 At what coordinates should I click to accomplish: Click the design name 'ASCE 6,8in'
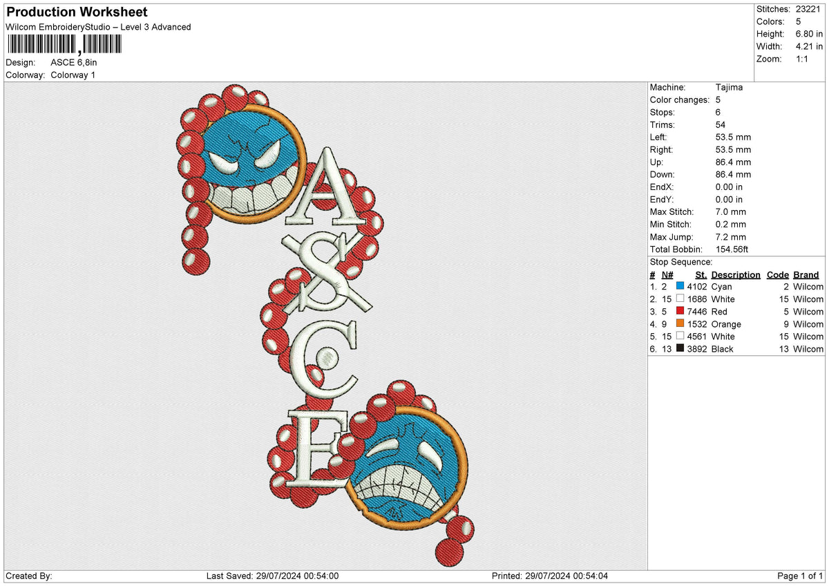[74, 62]
